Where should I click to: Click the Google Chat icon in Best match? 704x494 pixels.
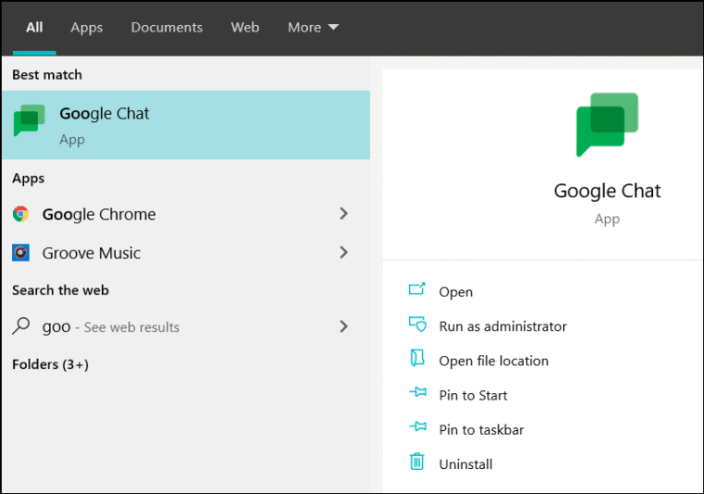30,121
